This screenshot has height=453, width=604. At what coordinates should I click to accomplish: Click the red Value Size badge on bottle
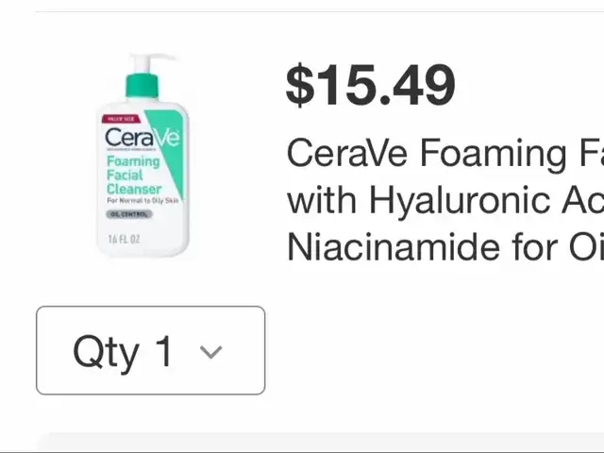(x=121, y=119)
